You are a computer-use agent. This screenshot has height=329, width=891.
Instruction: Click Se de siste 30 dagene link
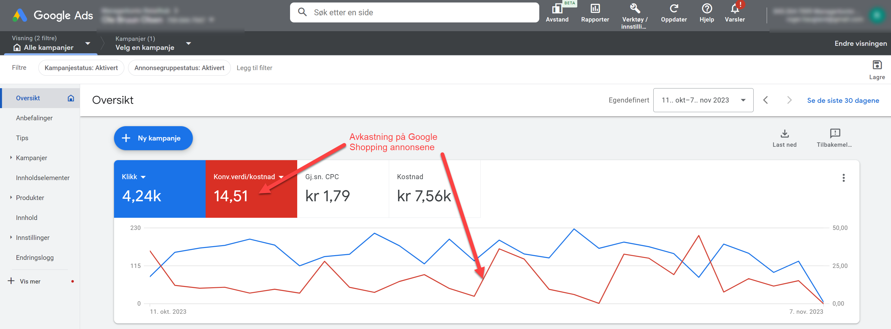843,100
